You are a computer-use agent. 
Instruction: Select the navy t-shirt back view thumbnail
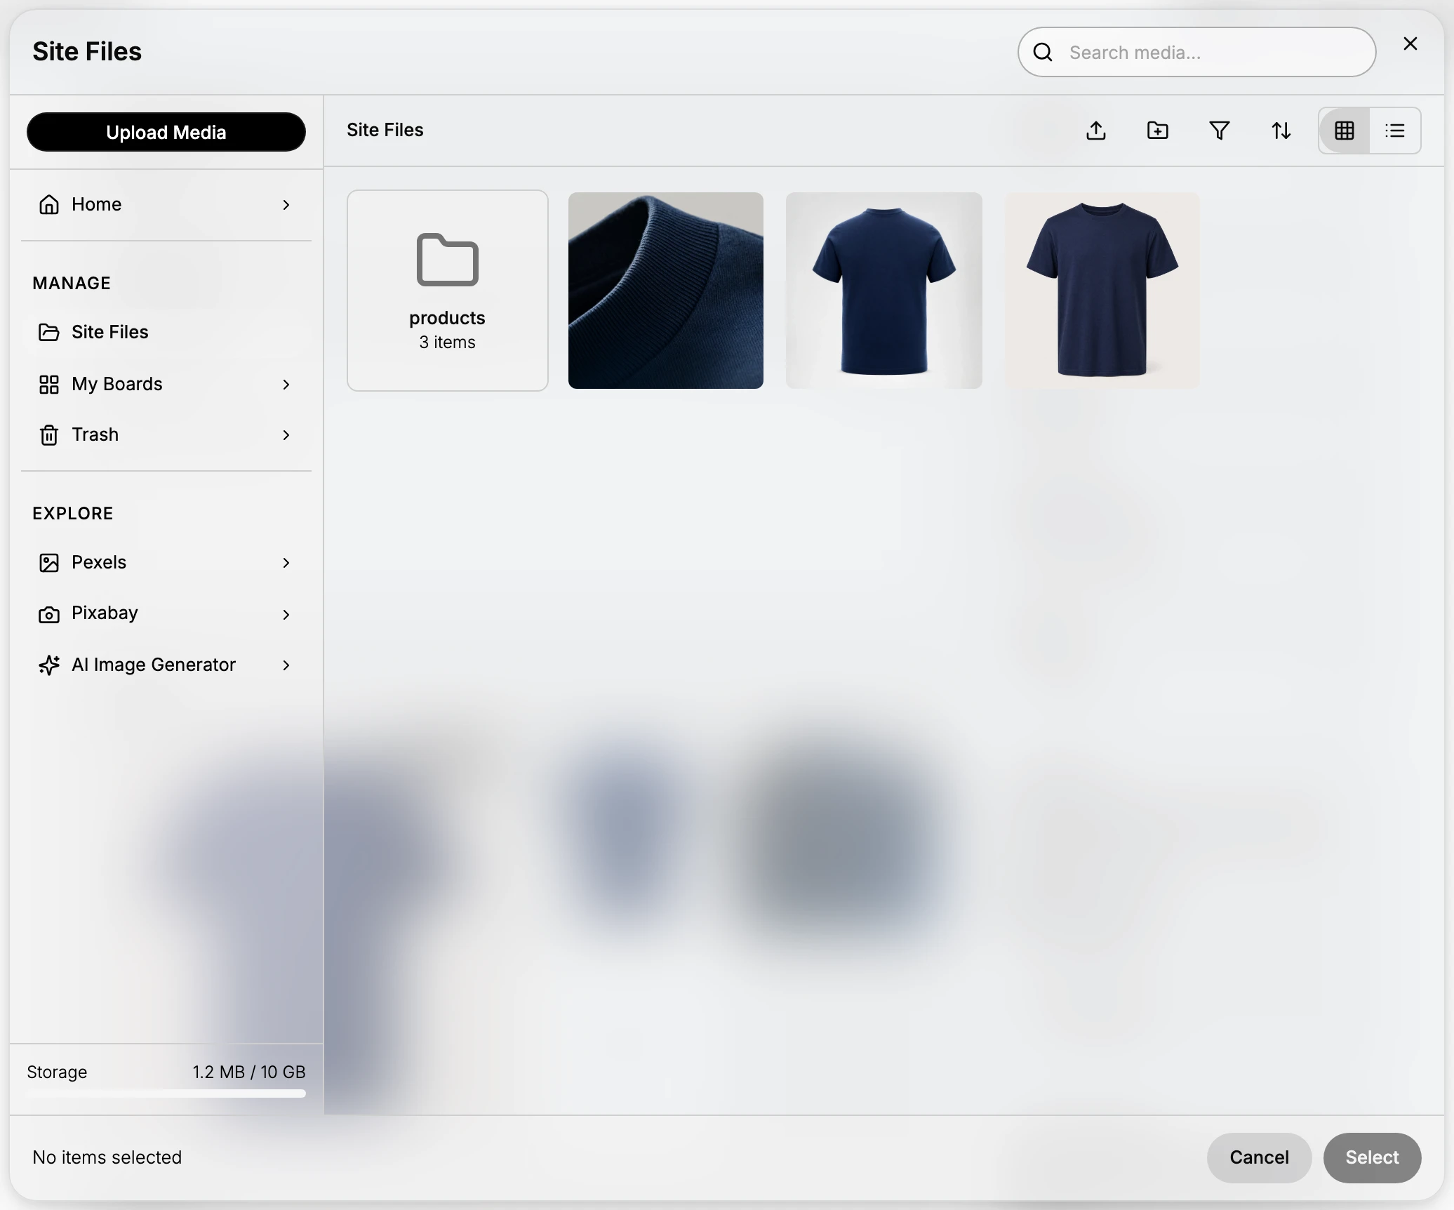[x=884, y=291]
